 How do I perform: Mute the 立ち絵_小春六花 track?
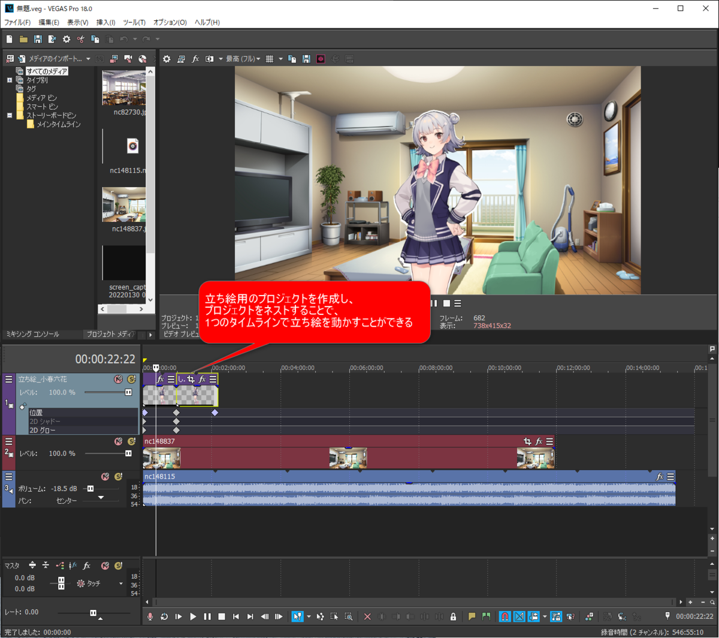click(x=119, y=379)
